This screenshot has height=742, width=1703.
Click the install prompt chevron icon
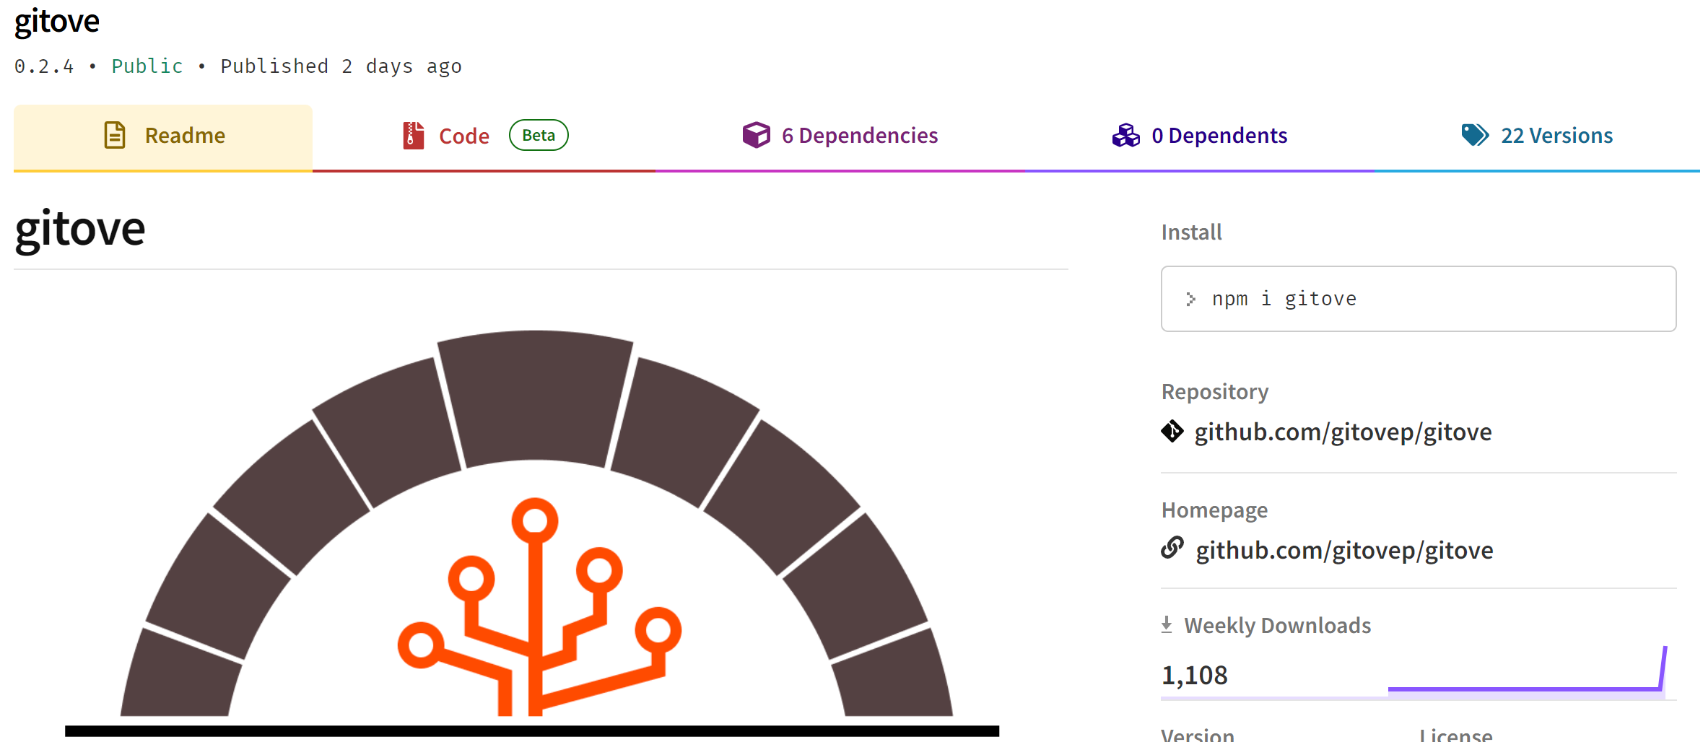[1190, 299]
